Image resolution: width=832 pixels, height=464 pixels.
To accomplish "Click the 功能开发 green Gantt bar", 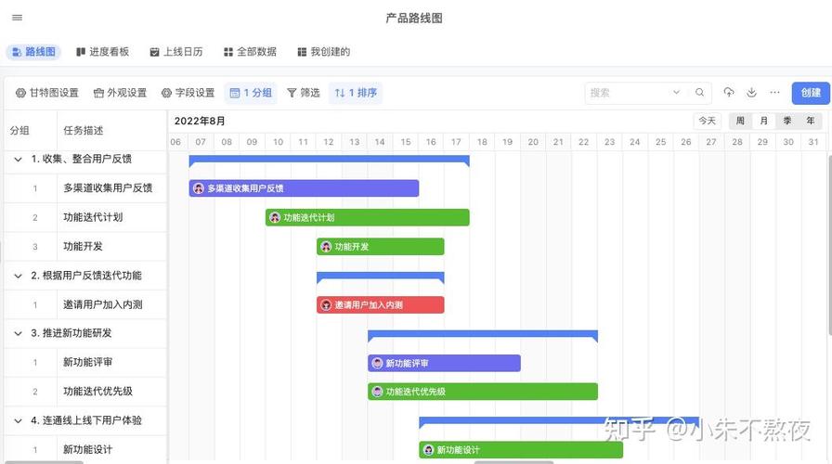I will [381, 247].
